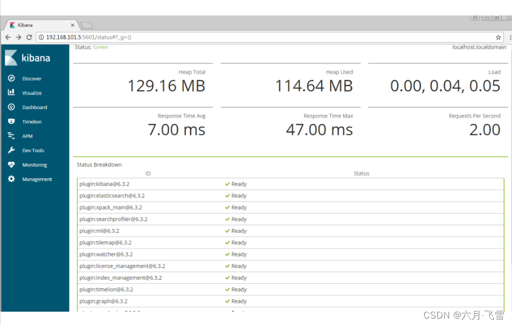The image size is (512, 325).
Task: Select plugin:index_management@6.3.2 row
Action: pyautogui.click(x=290, y=278)
